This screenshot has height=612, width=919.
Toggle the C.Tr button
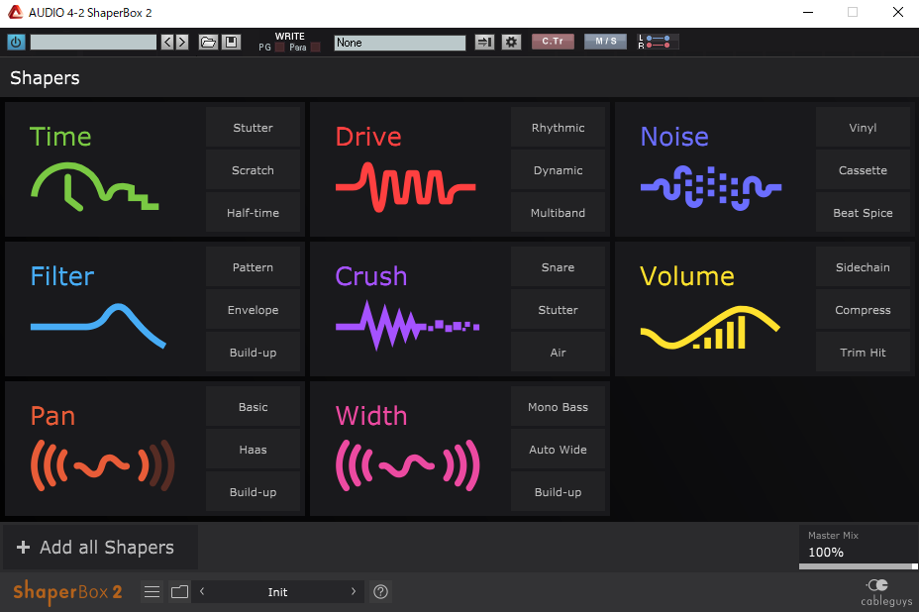pos(553,41)
